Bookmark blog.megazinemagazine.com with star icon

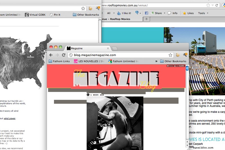(x=170, y=55)
